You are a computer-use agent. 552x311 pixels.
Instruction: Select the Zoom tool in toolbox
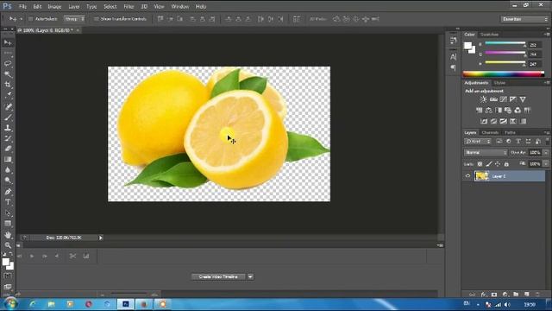pyautogui.click(x=8, y=245)
